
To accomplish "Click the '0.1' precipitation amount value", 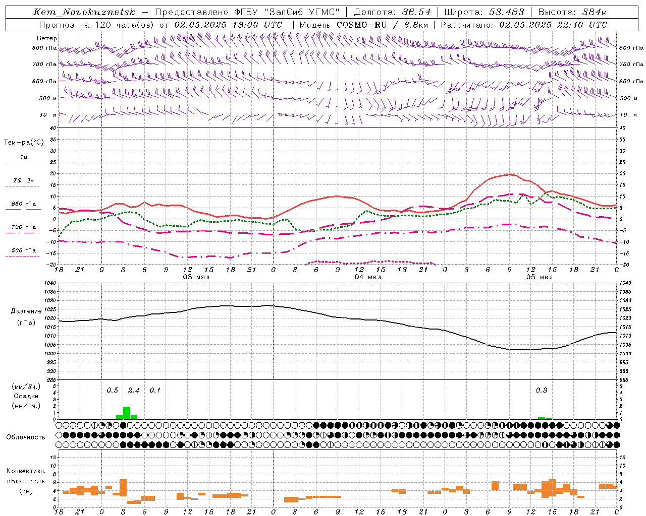I will tap(155, 391).
